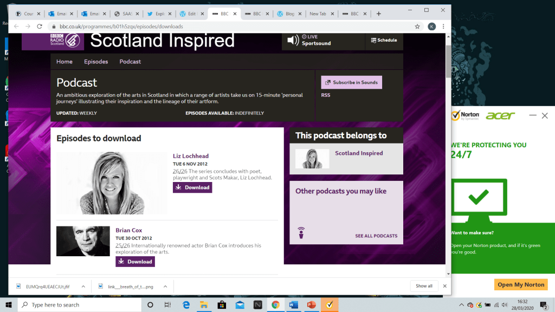The height and width of the screenshot is (312, 555).
Task: Click the Brian Cox episode thumbnail
Action: 83,241
